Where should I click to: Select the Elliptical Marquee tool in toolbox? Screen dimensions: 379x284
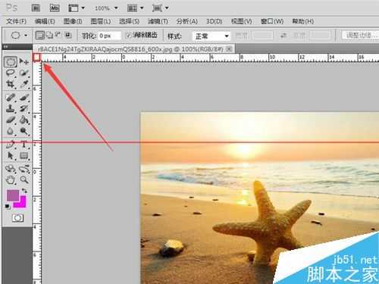click(x=11, y=61)
